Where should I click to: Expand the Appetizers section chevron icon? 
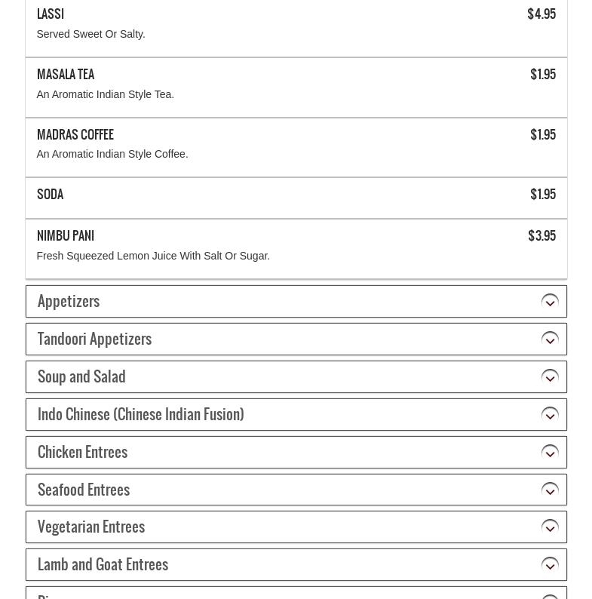(550, 302)
